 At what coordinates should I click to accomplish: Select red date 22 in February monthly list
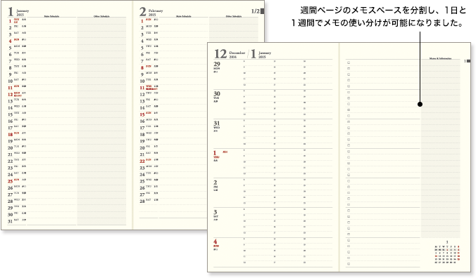pos(142,161)
